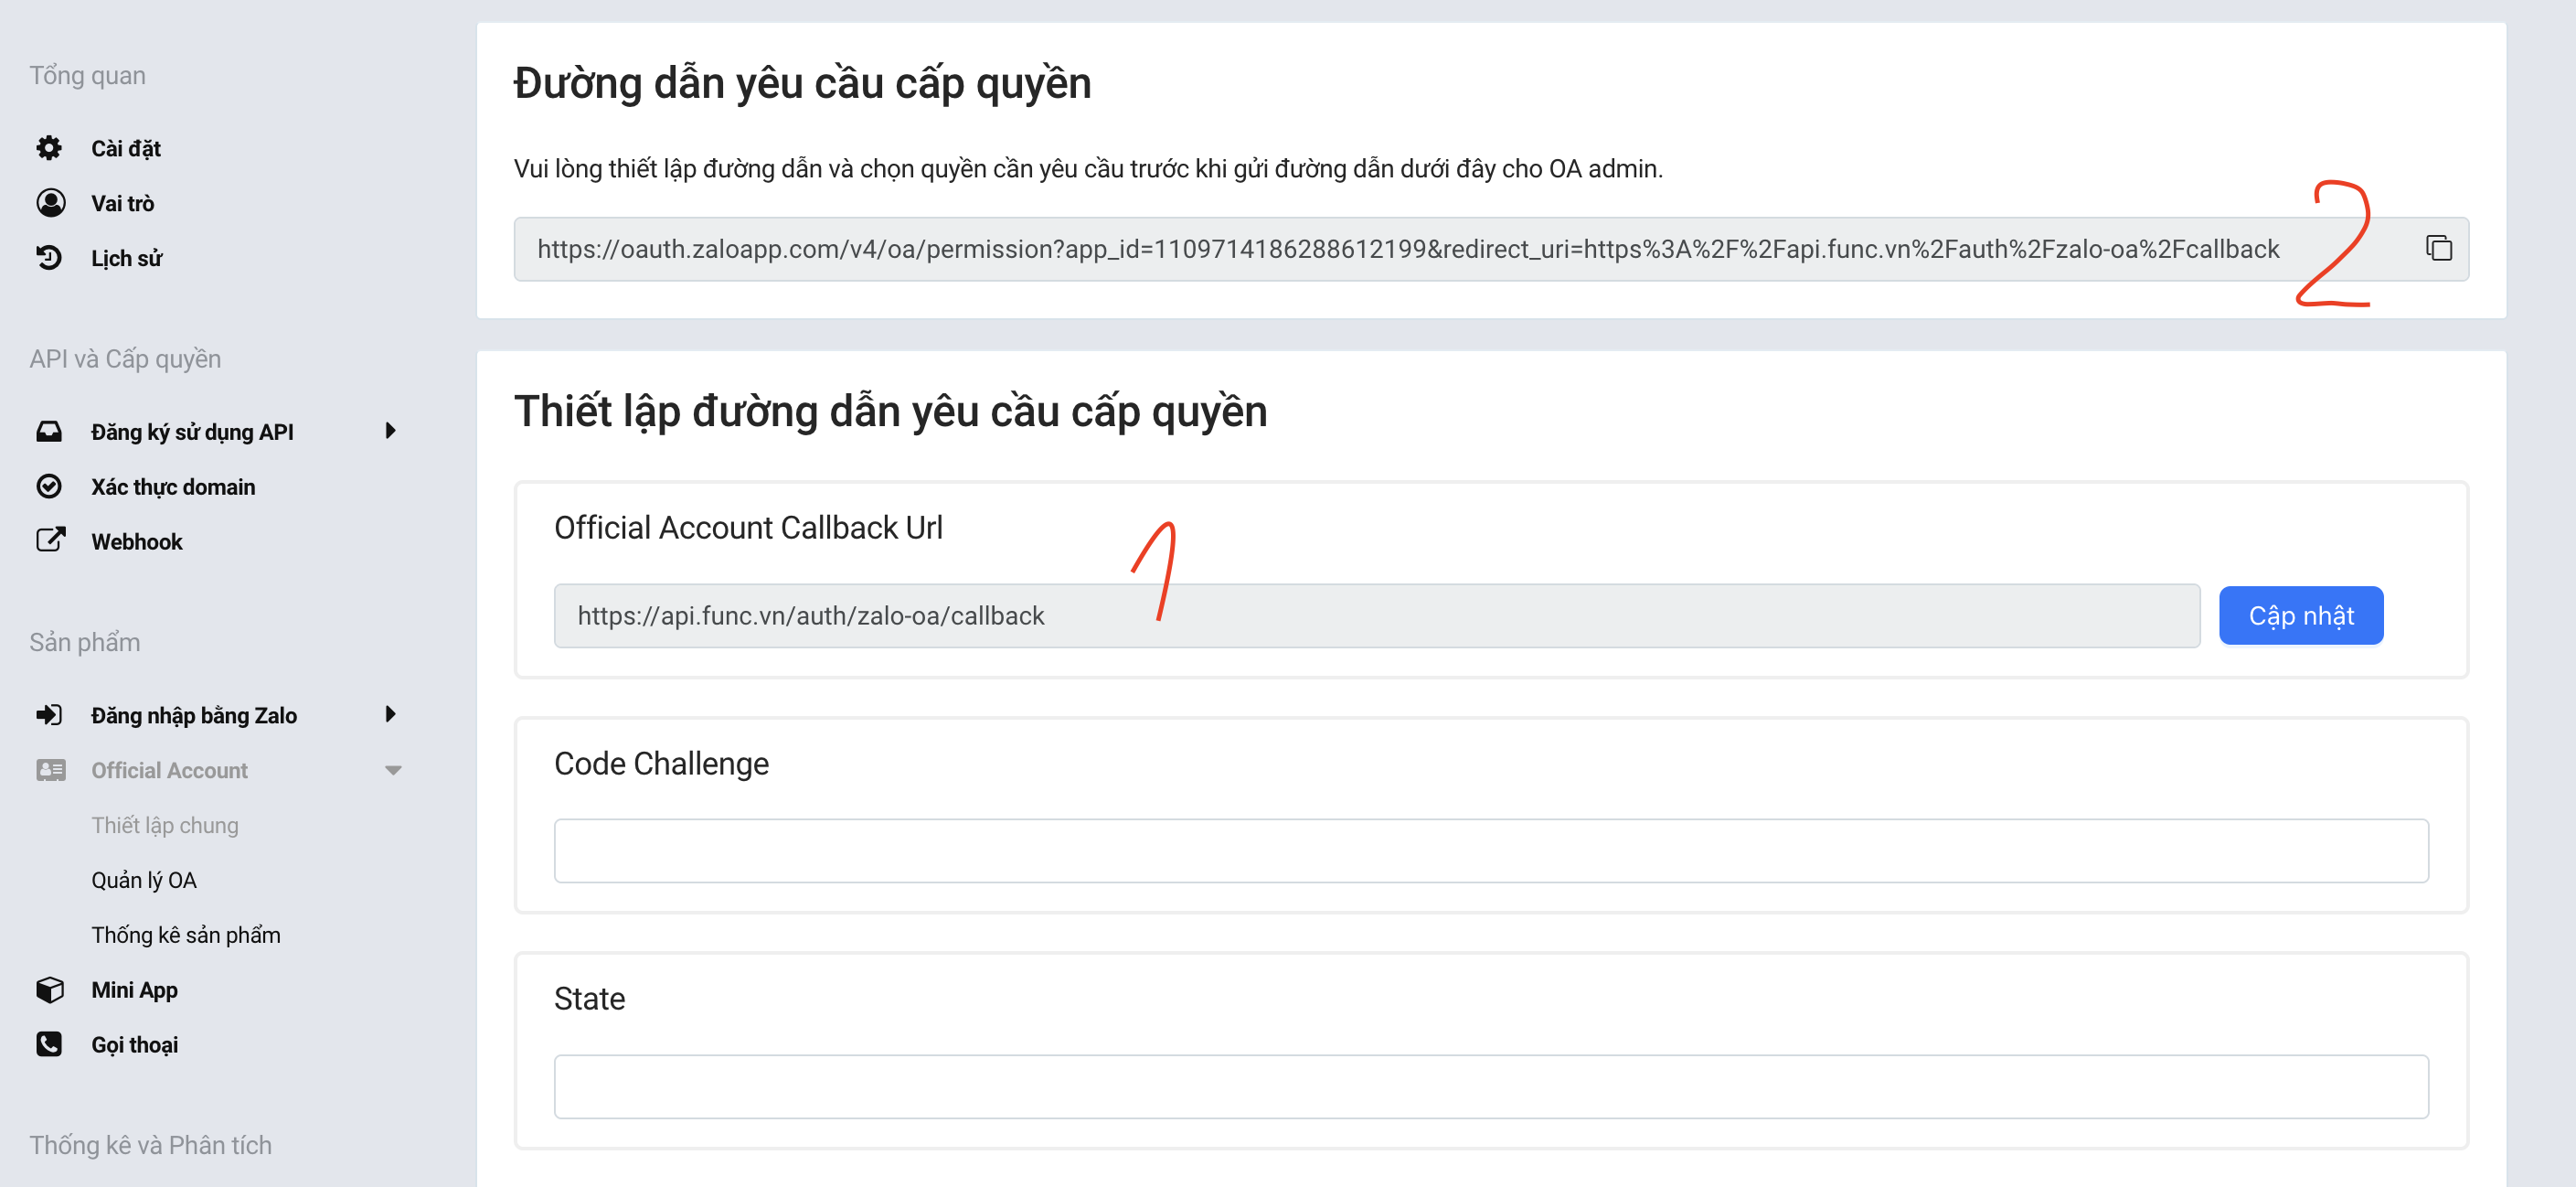Expand the Đăng nhập bằng Zalo arrow
The width and height of the screenshot is (2576, 1187).
tap(391, 714)
